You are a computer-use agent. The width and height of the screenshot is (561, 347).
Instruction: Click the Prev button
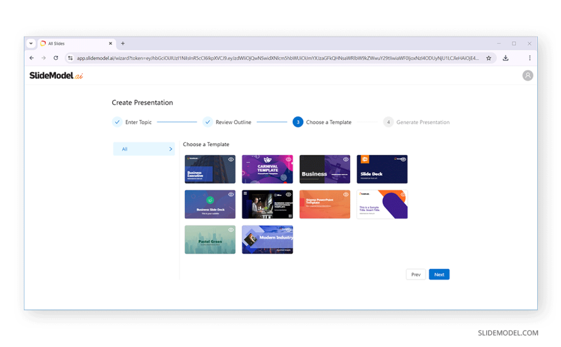click(416, 274)
